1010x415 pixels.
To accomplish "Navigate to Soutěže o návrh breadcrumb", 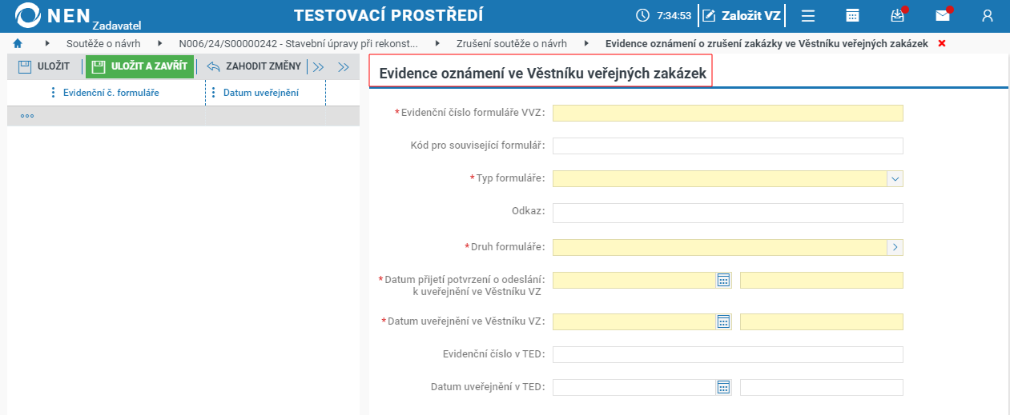I will (104, 43).
